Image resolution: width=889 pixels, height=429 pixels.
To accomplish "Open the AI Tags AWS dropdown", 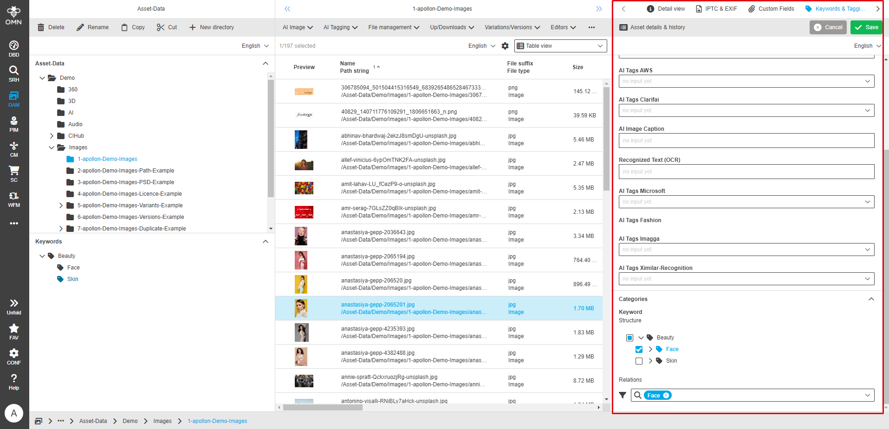I will point(868,81).
